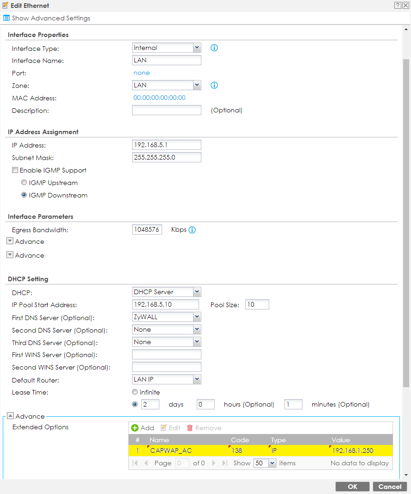
Task: Go to last page arrow icon
Action: click(x=224, y=463)
